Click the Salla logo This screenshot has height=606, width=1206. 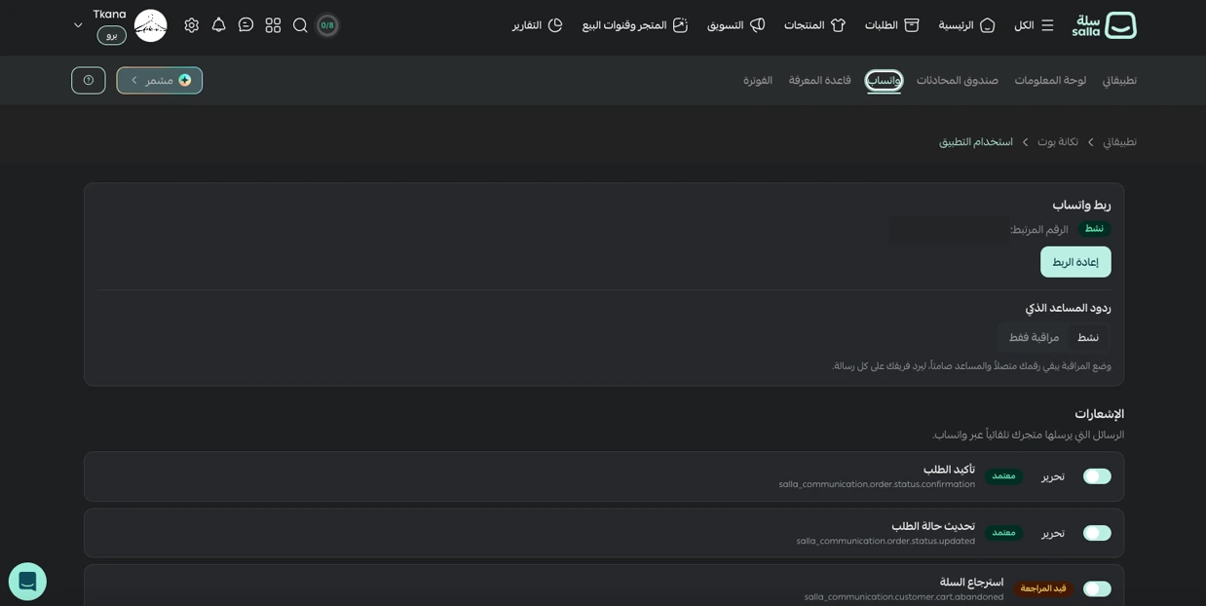pos(1104,25)
